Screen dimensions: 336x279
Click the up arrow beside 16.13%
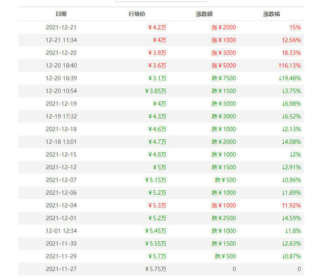[280, 66]
